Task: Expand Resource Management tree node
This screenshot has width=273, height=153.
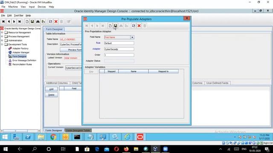Action: point(2,32)
